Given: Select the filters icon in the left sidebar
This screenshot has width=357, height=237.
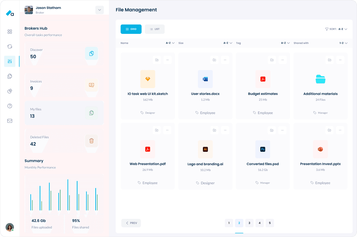Looking at the screenshot, I should pos(10,61).
